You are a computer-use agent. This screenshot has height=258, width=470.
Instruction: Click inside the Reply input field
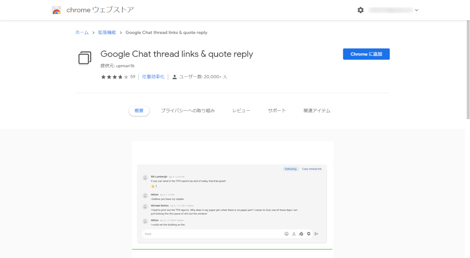click(x=194, y=233)
